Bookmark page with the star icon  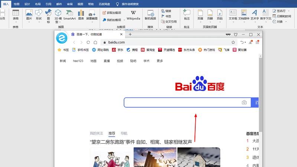[233, 42]
